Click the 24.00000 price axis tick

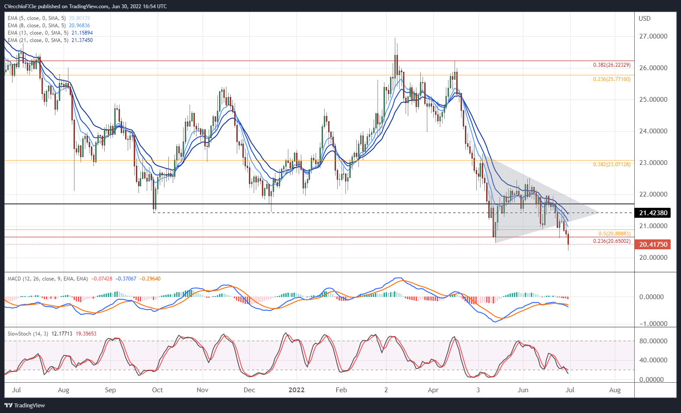click(653, 131)
